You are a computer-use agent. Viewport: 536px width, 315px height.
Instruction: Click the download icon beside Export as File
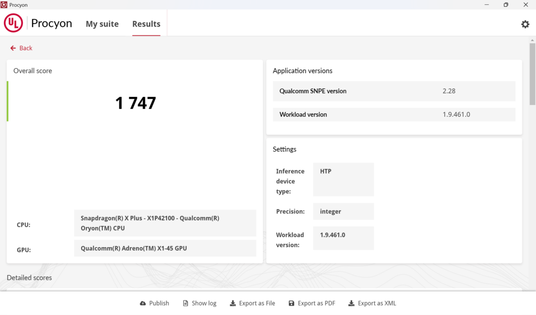[x=233, y=303]
